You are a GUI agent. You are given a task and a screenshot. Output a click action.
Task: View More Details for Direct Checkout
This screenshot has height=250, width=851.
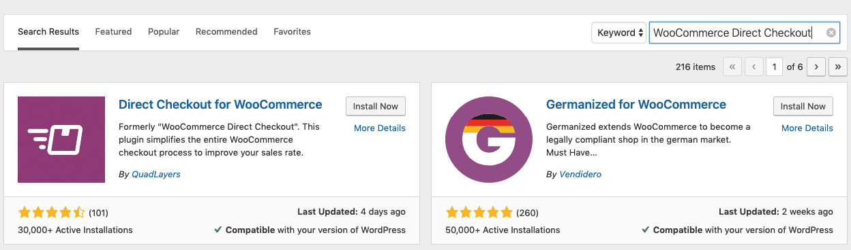pos(380,128)
